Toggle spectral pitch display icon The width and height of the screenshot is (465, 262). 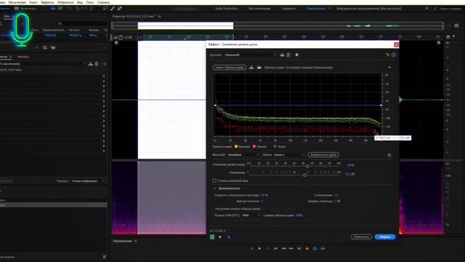[60, 8]
